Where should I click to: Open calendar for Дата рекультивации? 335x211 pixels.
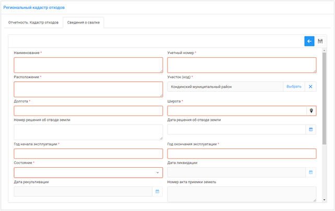(x=157, y=191)
